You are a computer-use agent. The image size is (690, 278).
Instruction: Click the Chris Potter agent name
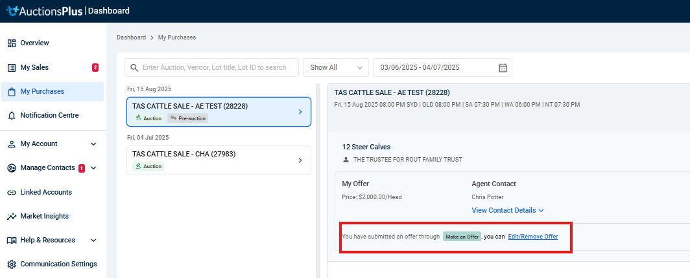coord(488,197)
